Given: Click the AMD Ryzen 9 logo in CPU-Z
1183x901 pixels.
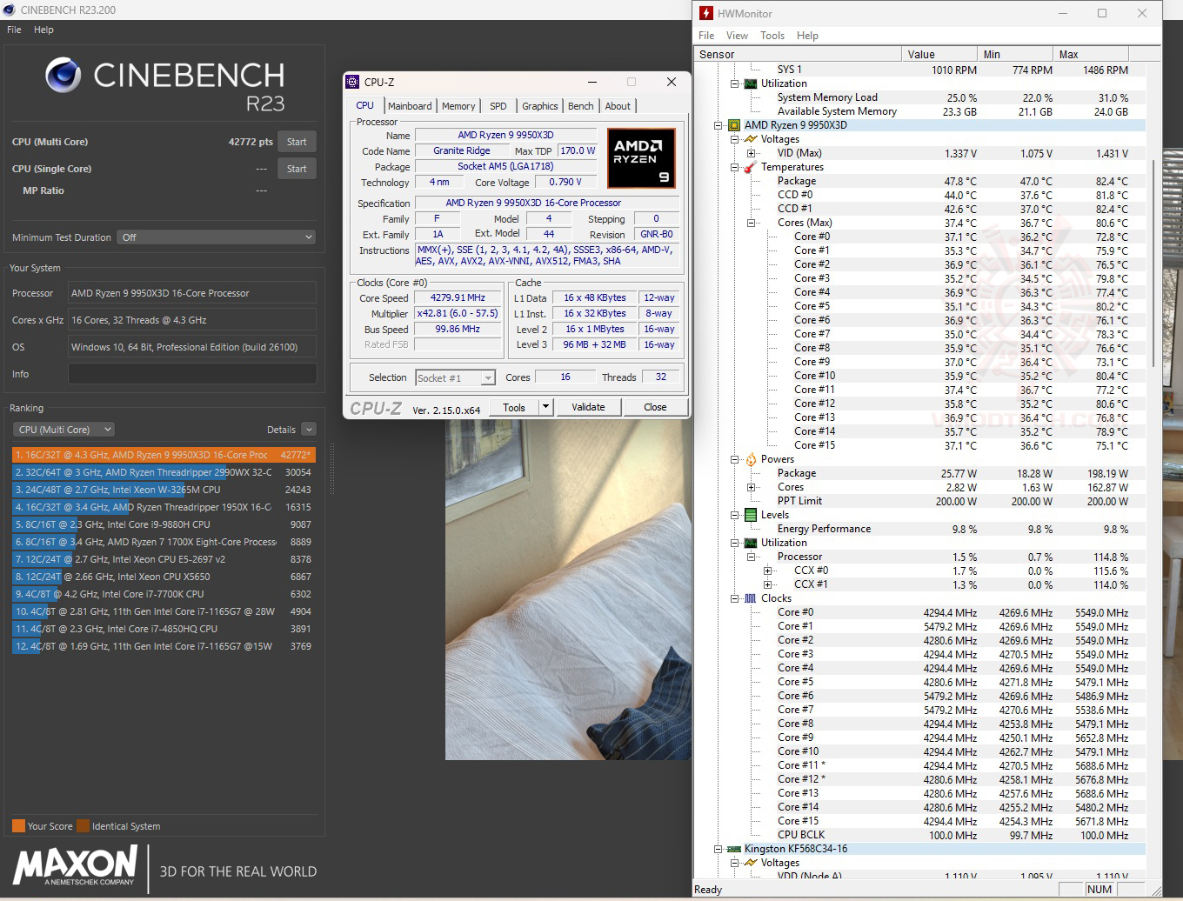Looking at the screenshot, I should pyautogui.click(x=641, y=158).
